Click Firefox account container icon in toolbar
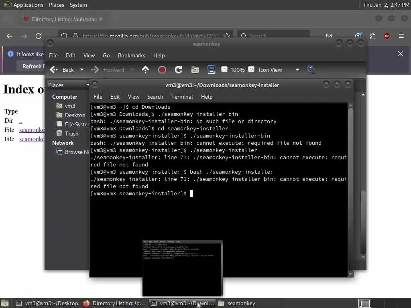 (358, 36)
